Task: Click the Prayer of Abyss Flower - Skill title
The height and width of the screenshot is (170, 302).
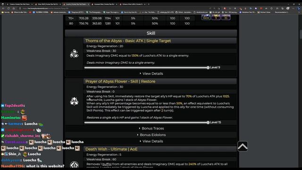Action: 120,81
